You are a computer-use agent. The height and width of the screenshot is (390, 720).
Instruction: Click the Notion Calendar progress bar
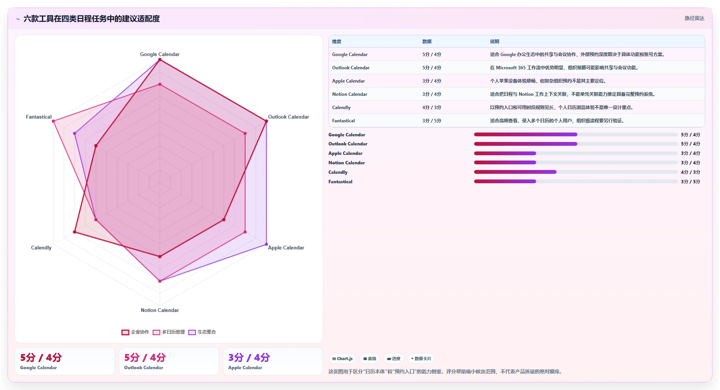[576, 162]
